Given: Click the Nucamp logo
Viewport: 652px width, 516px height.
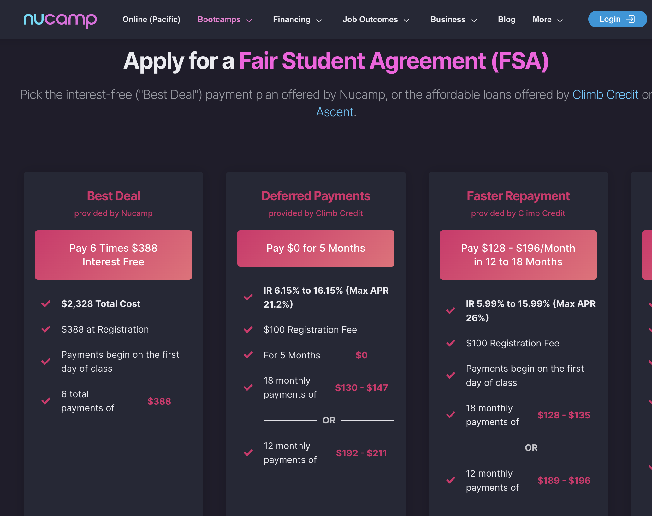Looking at the screenshot, I should 60,20.
